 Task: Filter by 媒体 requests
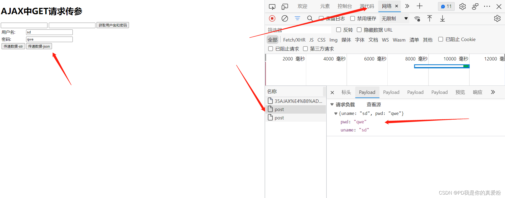(346, 40)
